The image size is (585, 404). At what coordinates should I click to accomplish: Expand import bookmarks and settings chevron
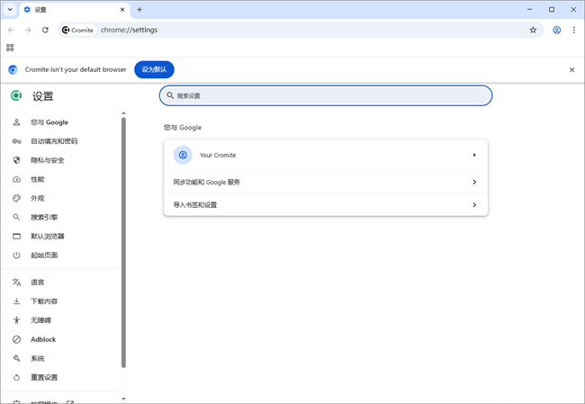click(474, 205)
